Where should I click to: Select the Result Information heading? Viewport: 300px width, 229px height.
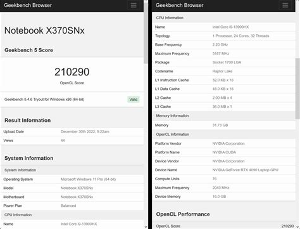pyautogui.click(x=28, y=121)
